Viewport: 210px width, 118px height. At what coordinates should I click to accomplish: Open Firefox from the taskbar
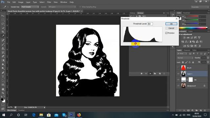(x=79, y=115)
